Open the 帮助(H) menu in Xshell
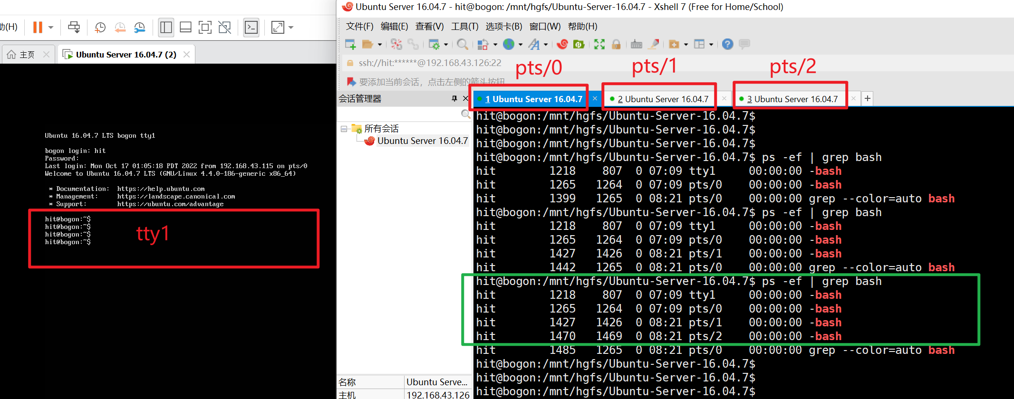The image size is (1014, 399). (x=582, y=27)
